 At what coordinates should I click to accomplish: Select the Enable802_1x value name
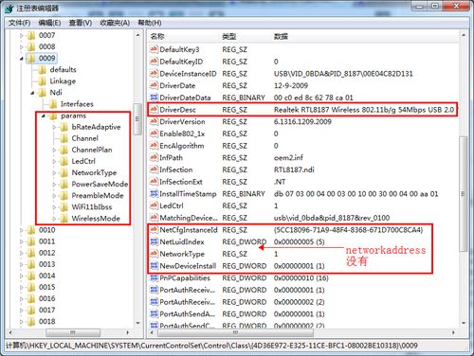(x=182, y=133)
